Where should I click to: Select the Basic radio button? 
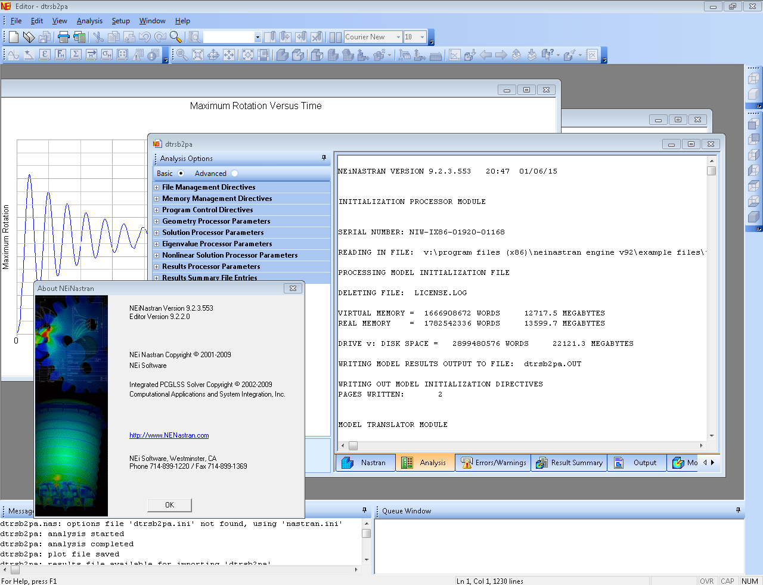(x=181, y=174)
